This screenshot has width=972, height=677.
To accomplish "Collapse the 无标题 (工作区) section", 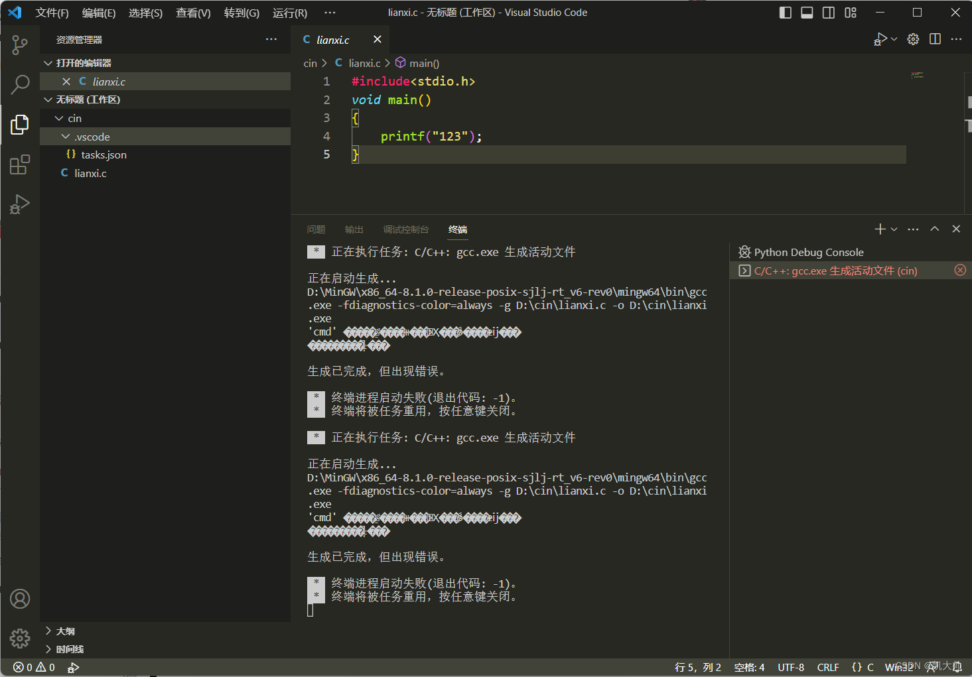I will coord(165,99).
